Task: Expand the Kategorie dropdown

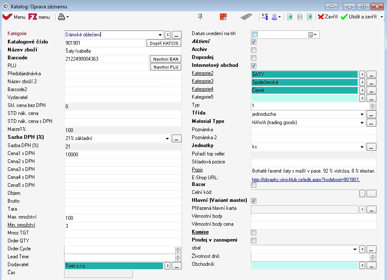Action: tap(160, 35)
